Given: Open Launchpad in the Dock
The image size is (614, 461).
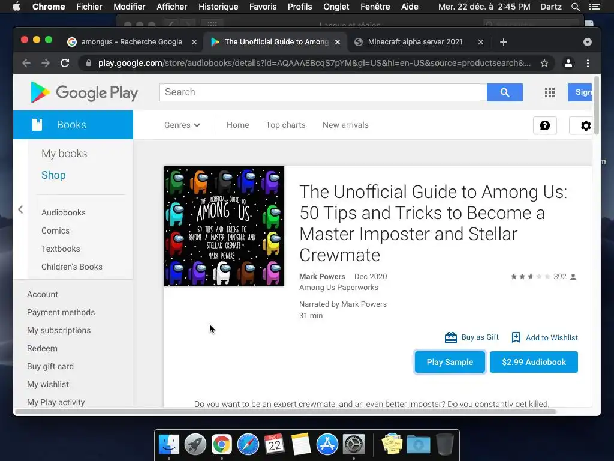Looking at the screenshot, I should 195,445.
